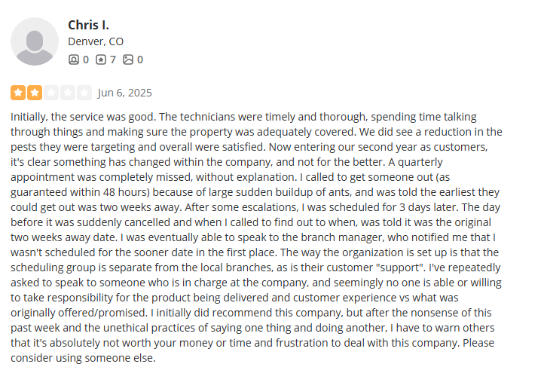Open Chris I.'s profile avatar picture
The height and width of the screenshot is (373, 544).
(x=35, y=41)
